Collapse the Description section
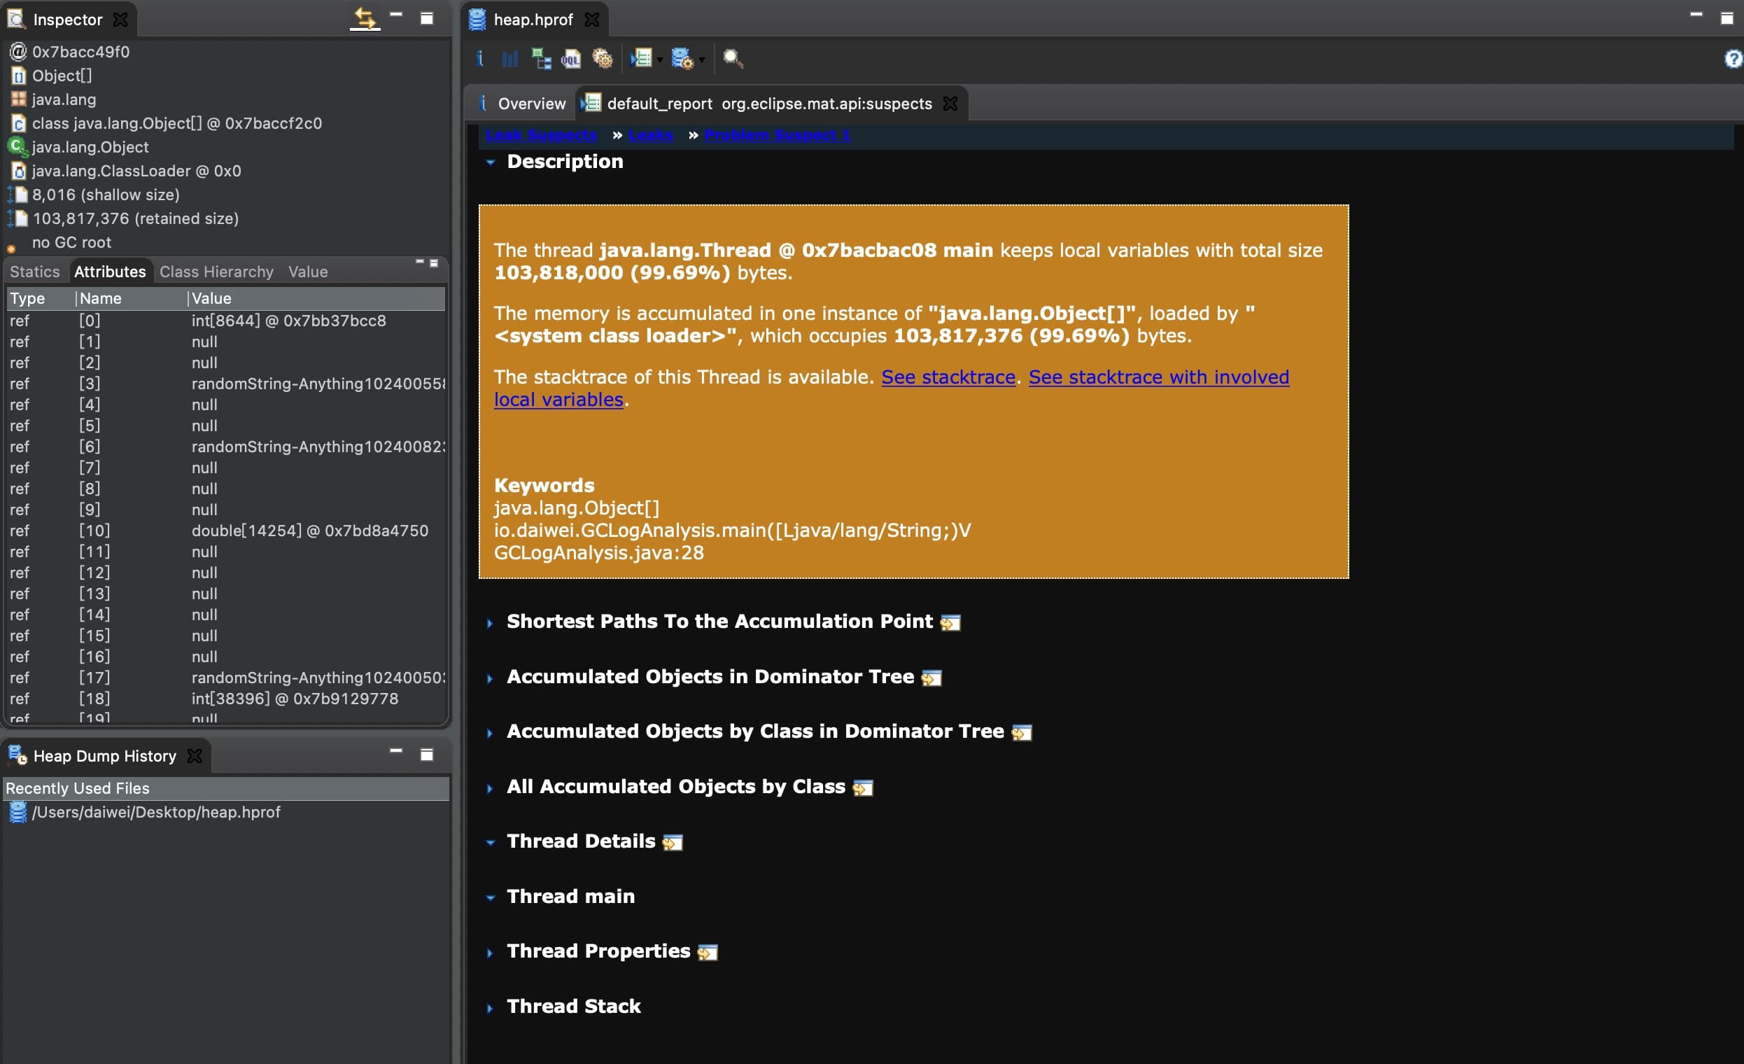This screenshot has width=1744, height=1064. 490,162
